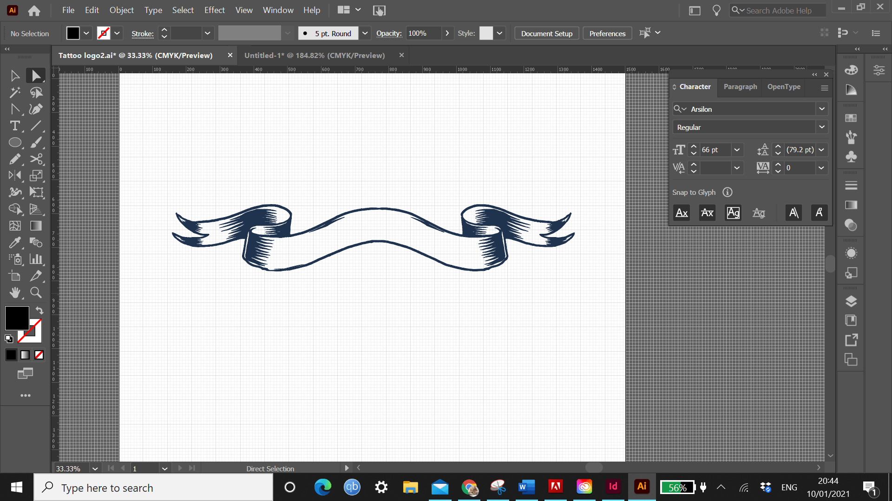Image resolution: width=892 pixels, height=501 pixels.
Task: Toggle Snap to Glyph x-height option
Action: pos(707,213)
